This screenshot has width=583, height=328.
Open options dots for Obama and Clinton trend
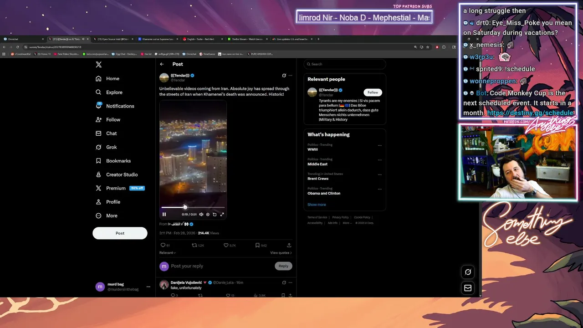pos(380,189)
